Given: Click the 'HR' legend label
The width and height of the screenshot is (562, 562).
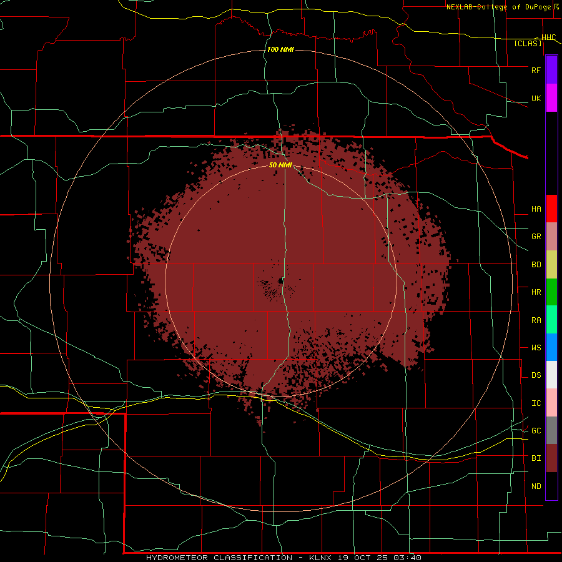Looking at the screenshot, I should 536,292.
